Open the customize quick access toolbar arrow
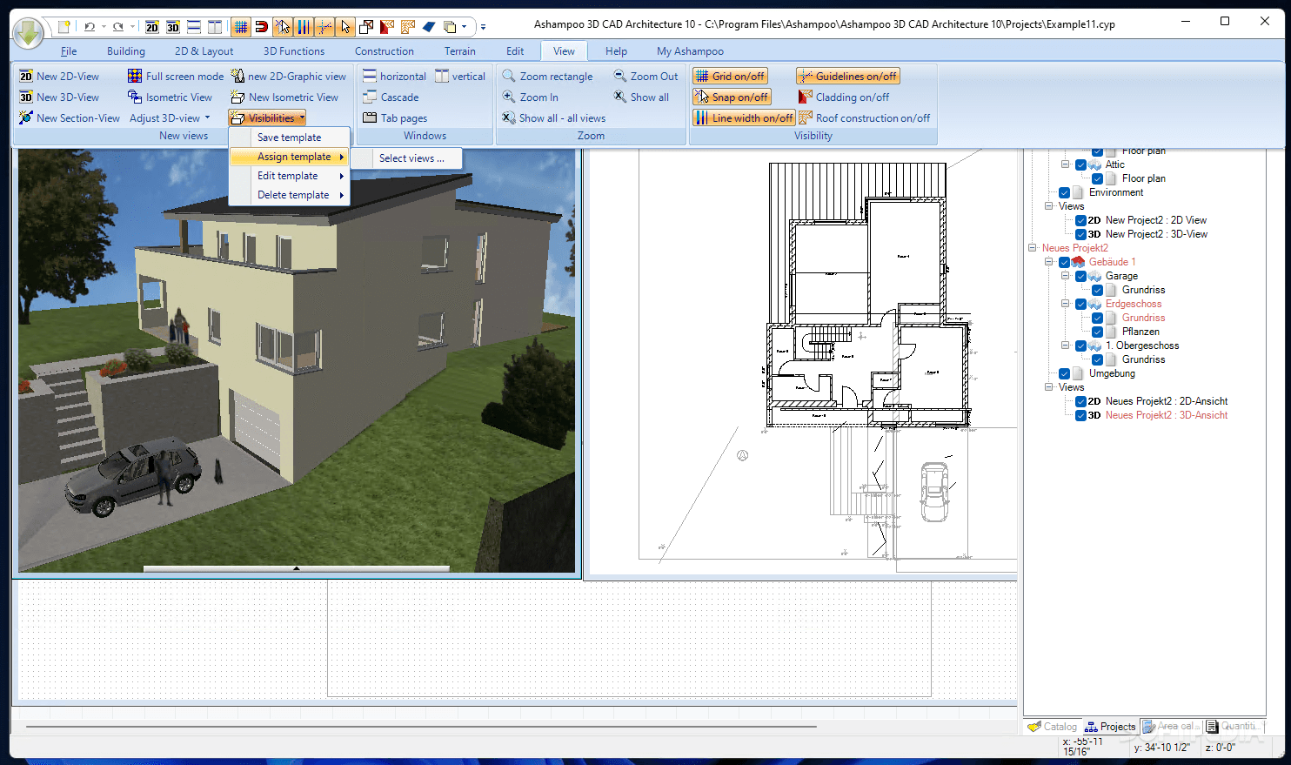Viewport: 1291px width, 765px height. pyautogui.click(x=484, y=27)
